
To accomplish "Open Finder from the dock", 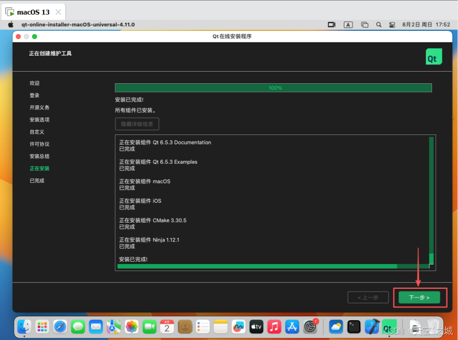I will tap(24, 327).
